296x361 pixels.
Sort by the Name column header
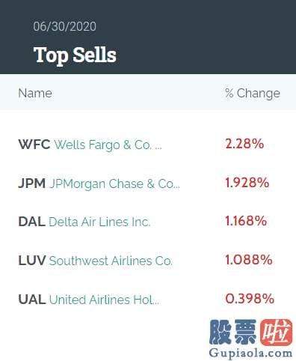point(35,93)
